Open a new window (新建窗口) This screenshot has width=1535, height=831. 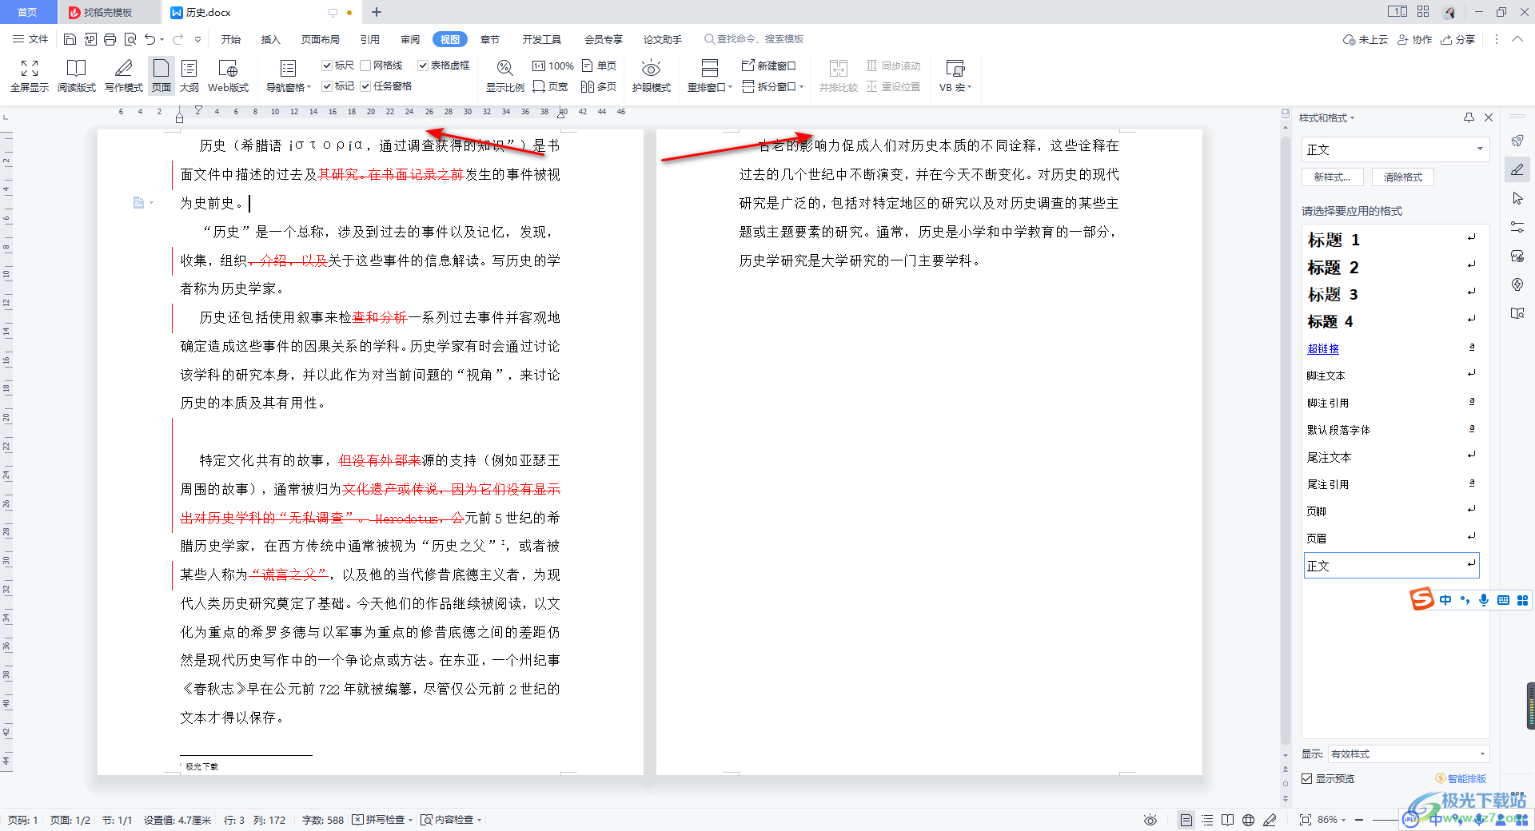click(x=769, y=66)
